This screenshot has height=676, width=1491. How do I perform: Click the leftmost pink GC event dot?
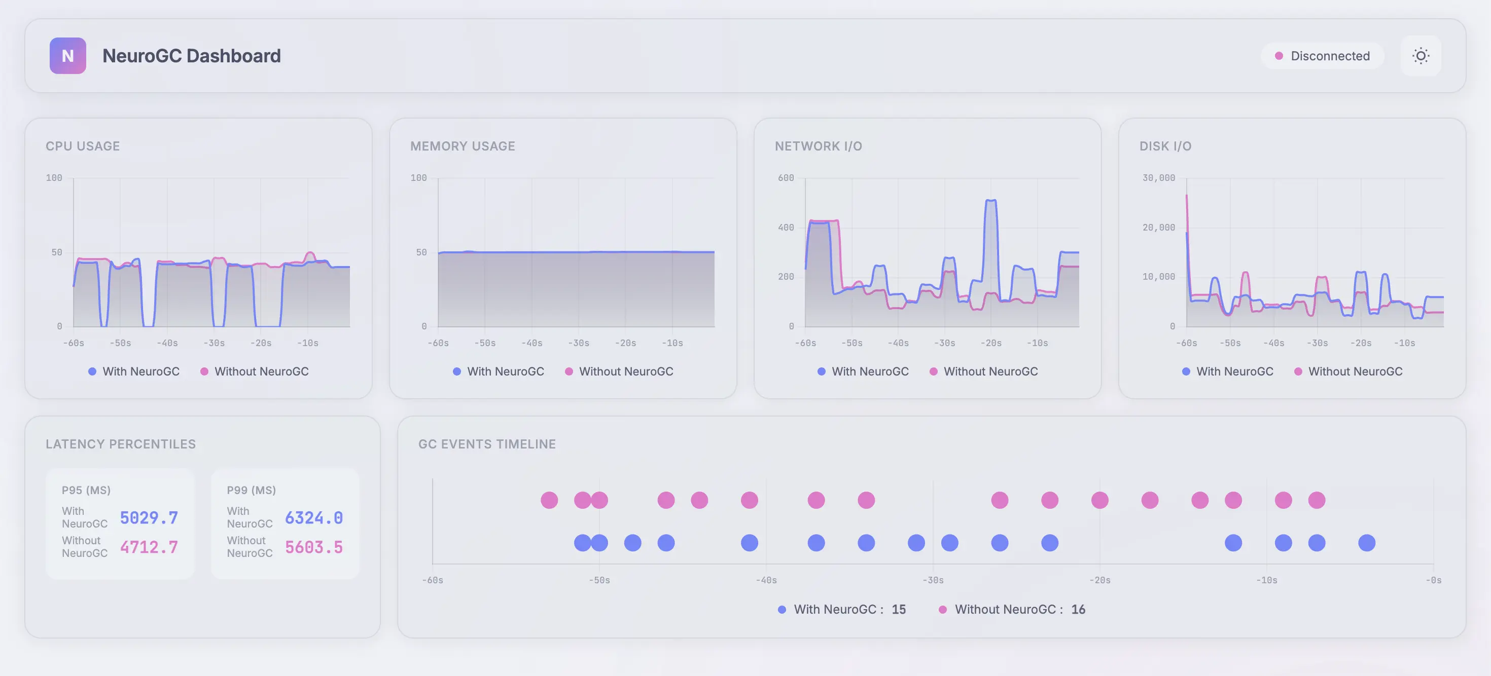549,500
